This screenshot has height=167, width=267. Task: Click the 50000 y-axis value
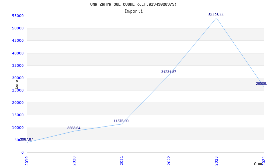click(x=18, y=28)
